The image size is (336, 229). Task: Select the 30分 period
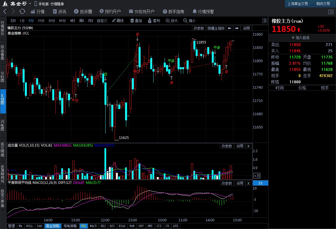[52, 21]
